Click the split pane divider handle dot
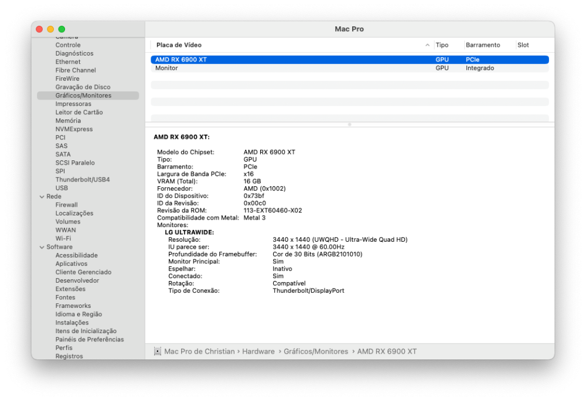The height and width of the screenshot is (401, 586). [x=349, y=124]
